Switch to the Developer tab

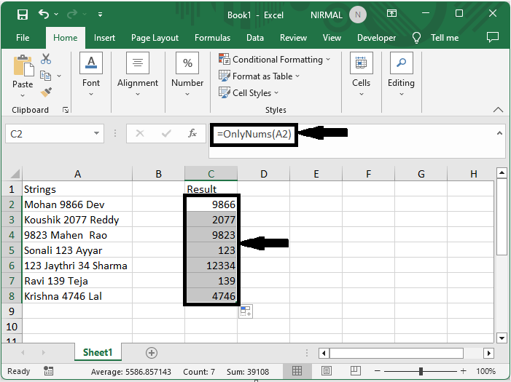point(376,38)
